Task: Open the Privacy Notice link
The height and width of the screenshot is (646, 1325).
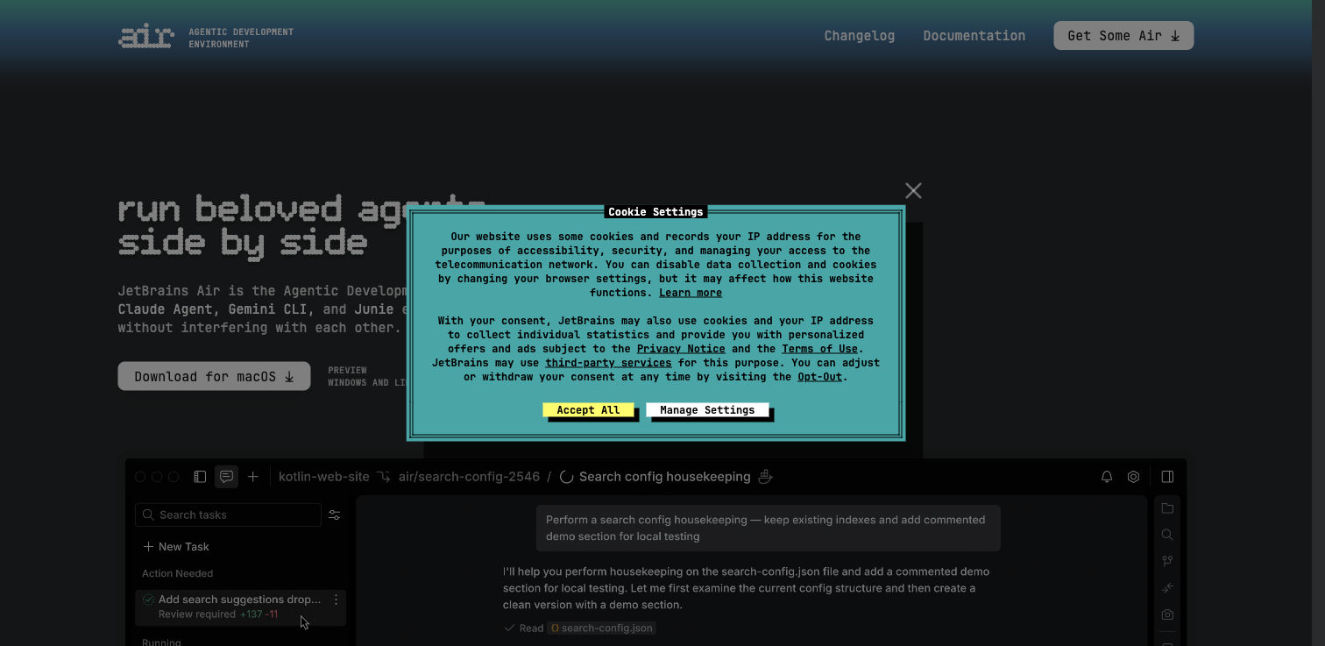Action: (681, 349)
